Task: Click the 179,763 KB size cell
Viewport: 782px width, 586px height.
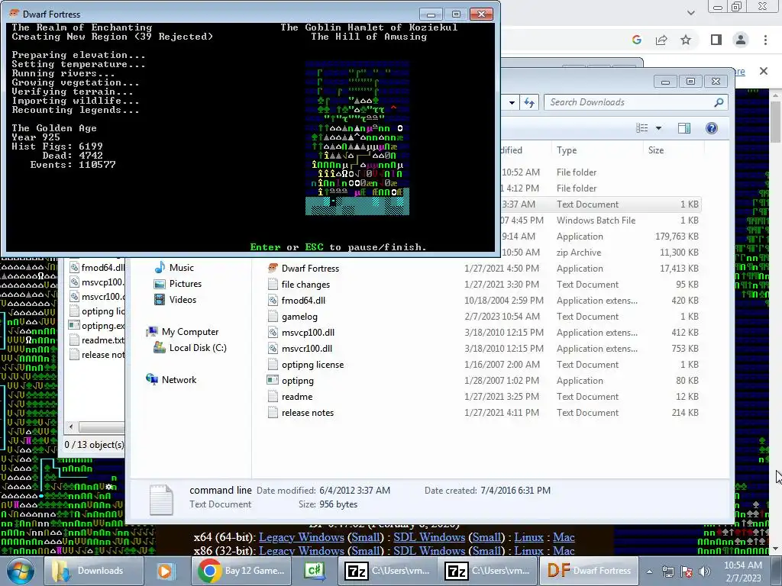Action: tap(677, 237)
